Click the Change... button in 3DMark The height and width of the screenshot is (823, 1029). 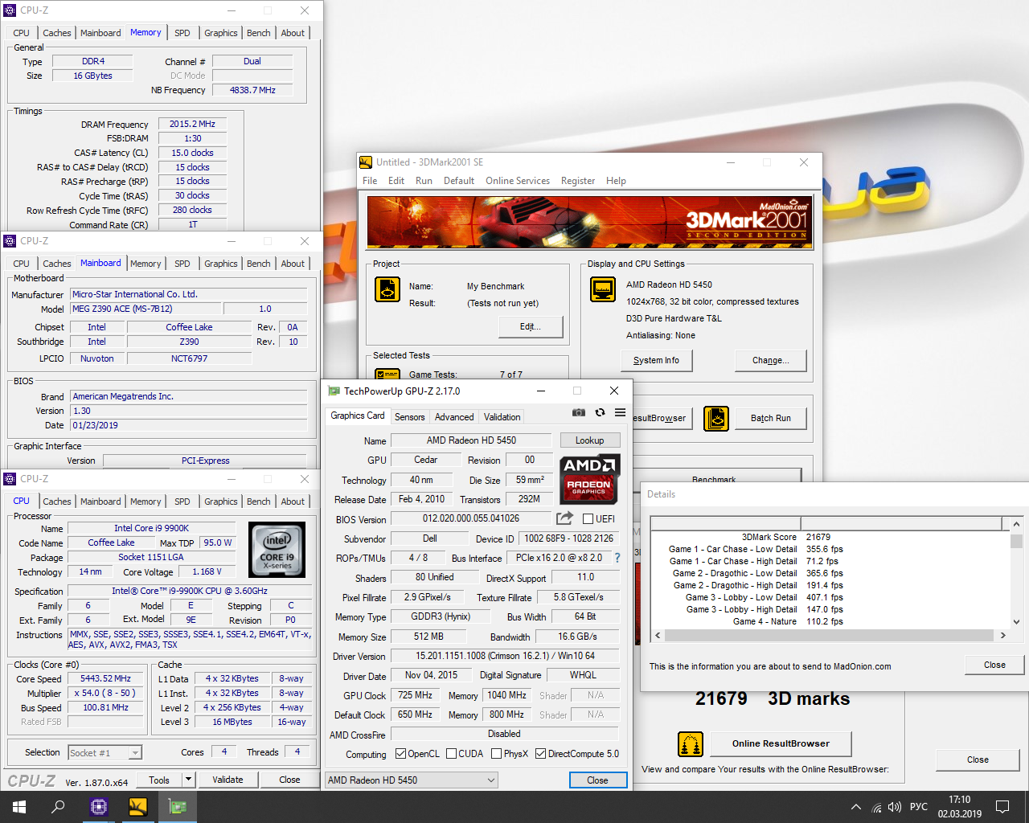point(770,360)
